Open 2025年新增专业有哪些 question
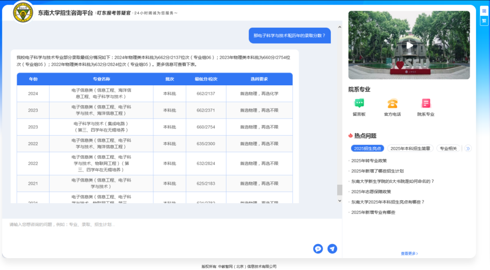 373,212
